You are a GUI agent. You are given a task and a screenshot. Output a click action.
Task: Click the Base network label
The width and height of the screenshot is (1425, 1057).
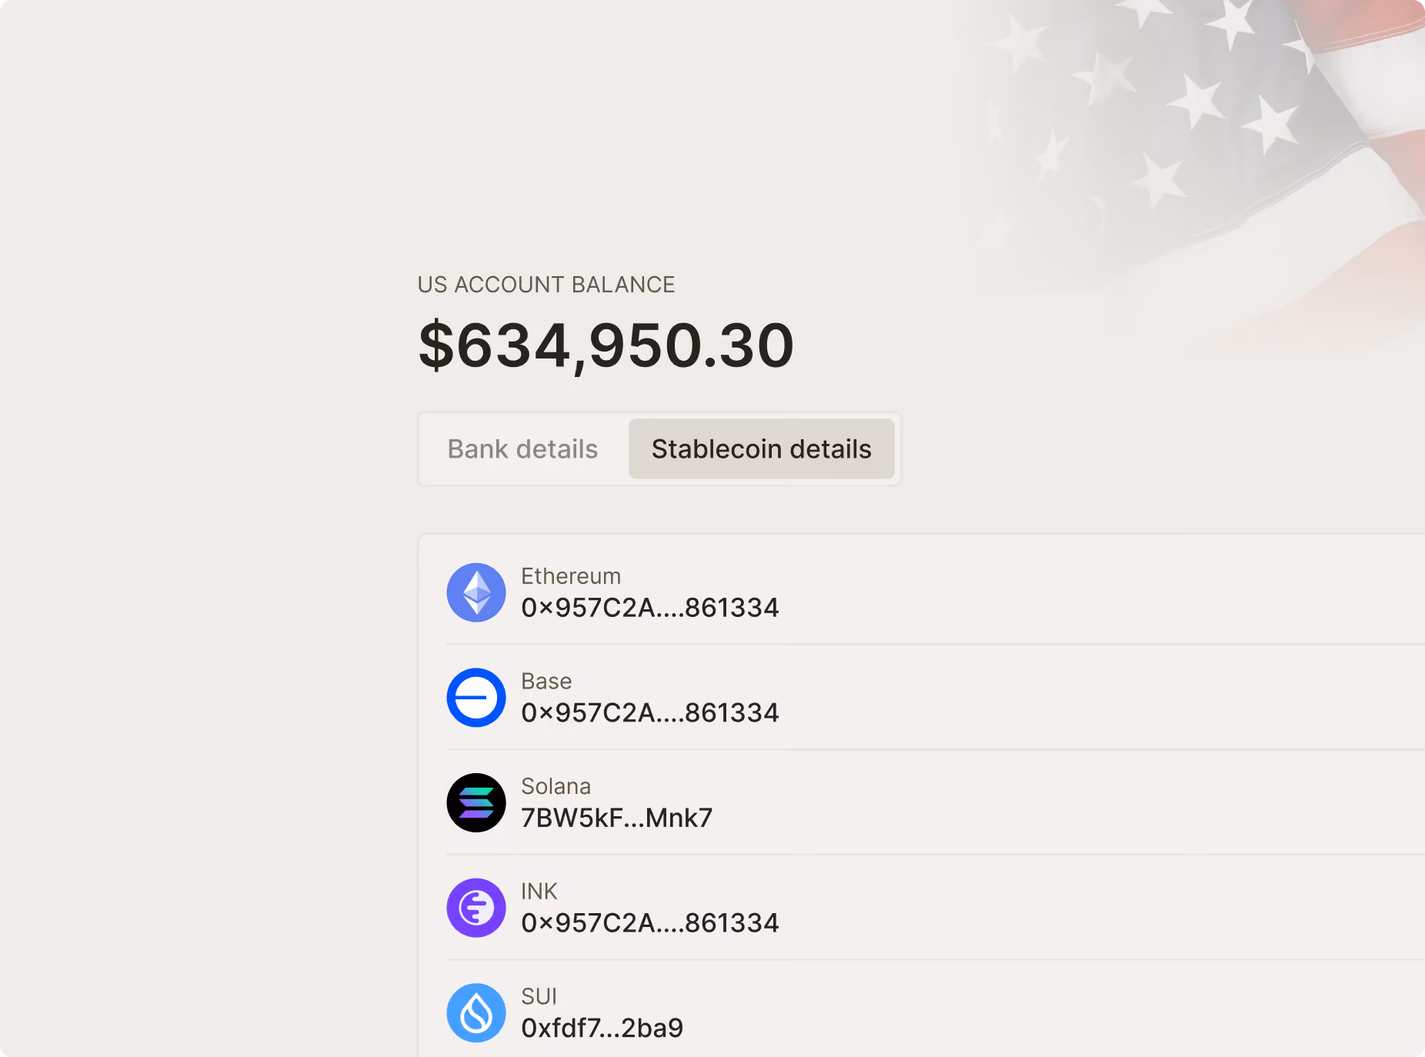(546, 682)
